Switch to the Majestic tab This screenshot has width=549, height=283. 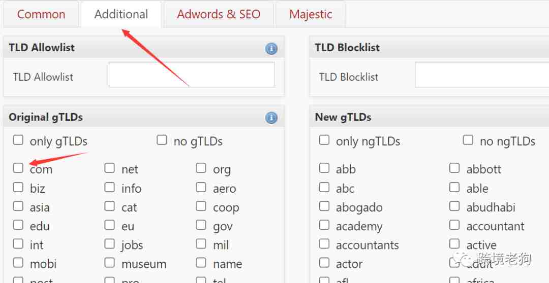click(x=311, y=14)
